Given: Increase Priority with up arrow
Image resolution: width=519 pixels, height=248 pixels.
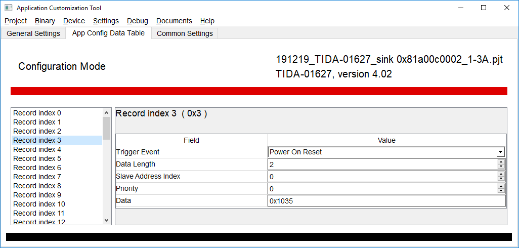Looking at the screenshot, I should [x=501, y=186].
